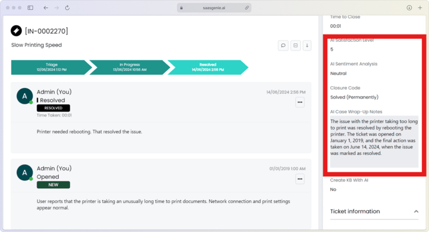Export the ticket using the download arrow icon
The image size is (429, 232).
pos(307,45)
